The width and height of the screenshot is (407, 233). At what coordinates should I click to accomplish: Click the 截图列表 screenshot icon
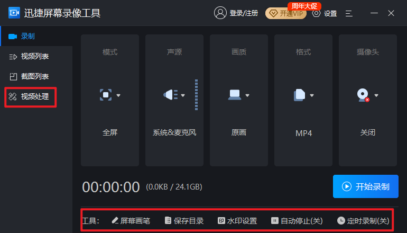tap(13, 76)
